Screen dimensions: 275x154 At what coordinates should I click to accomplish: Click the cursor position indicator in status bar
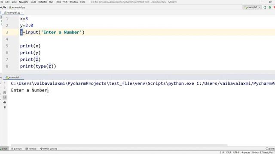coord(222,152)
